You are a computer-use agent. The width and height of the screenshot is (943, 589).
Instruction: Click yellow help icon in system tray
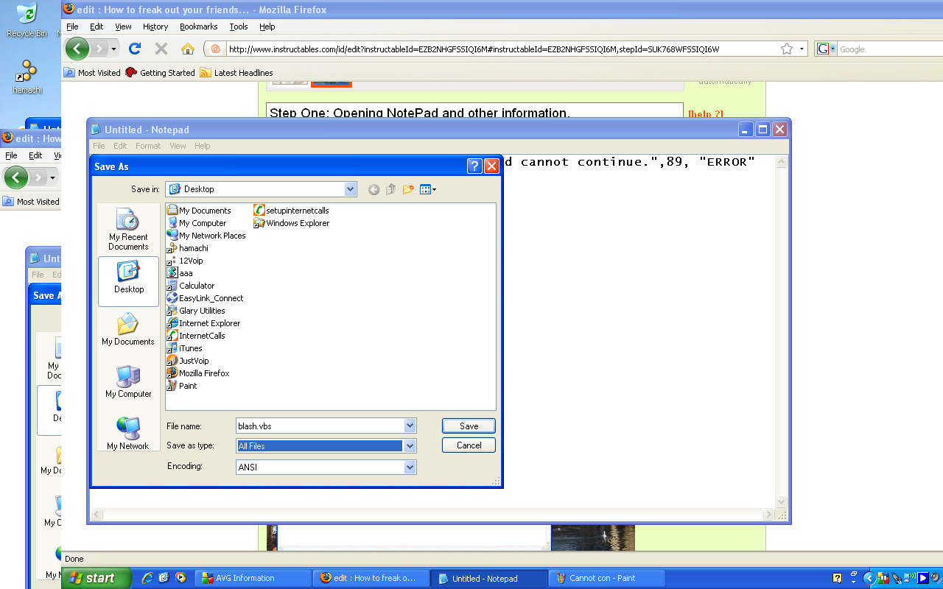click(837, 578)
